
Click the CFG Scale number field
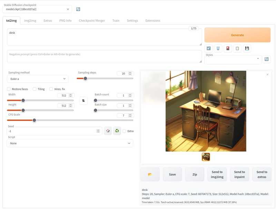pos(125,115)
